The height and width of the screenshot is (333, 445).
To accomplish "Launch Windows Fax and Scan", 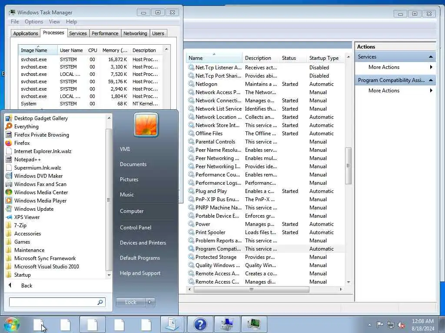I will point(40,184).
